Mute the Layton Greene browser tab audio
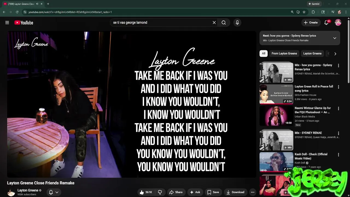This screenshot has width=350, height=197. [x=37, y=4]
